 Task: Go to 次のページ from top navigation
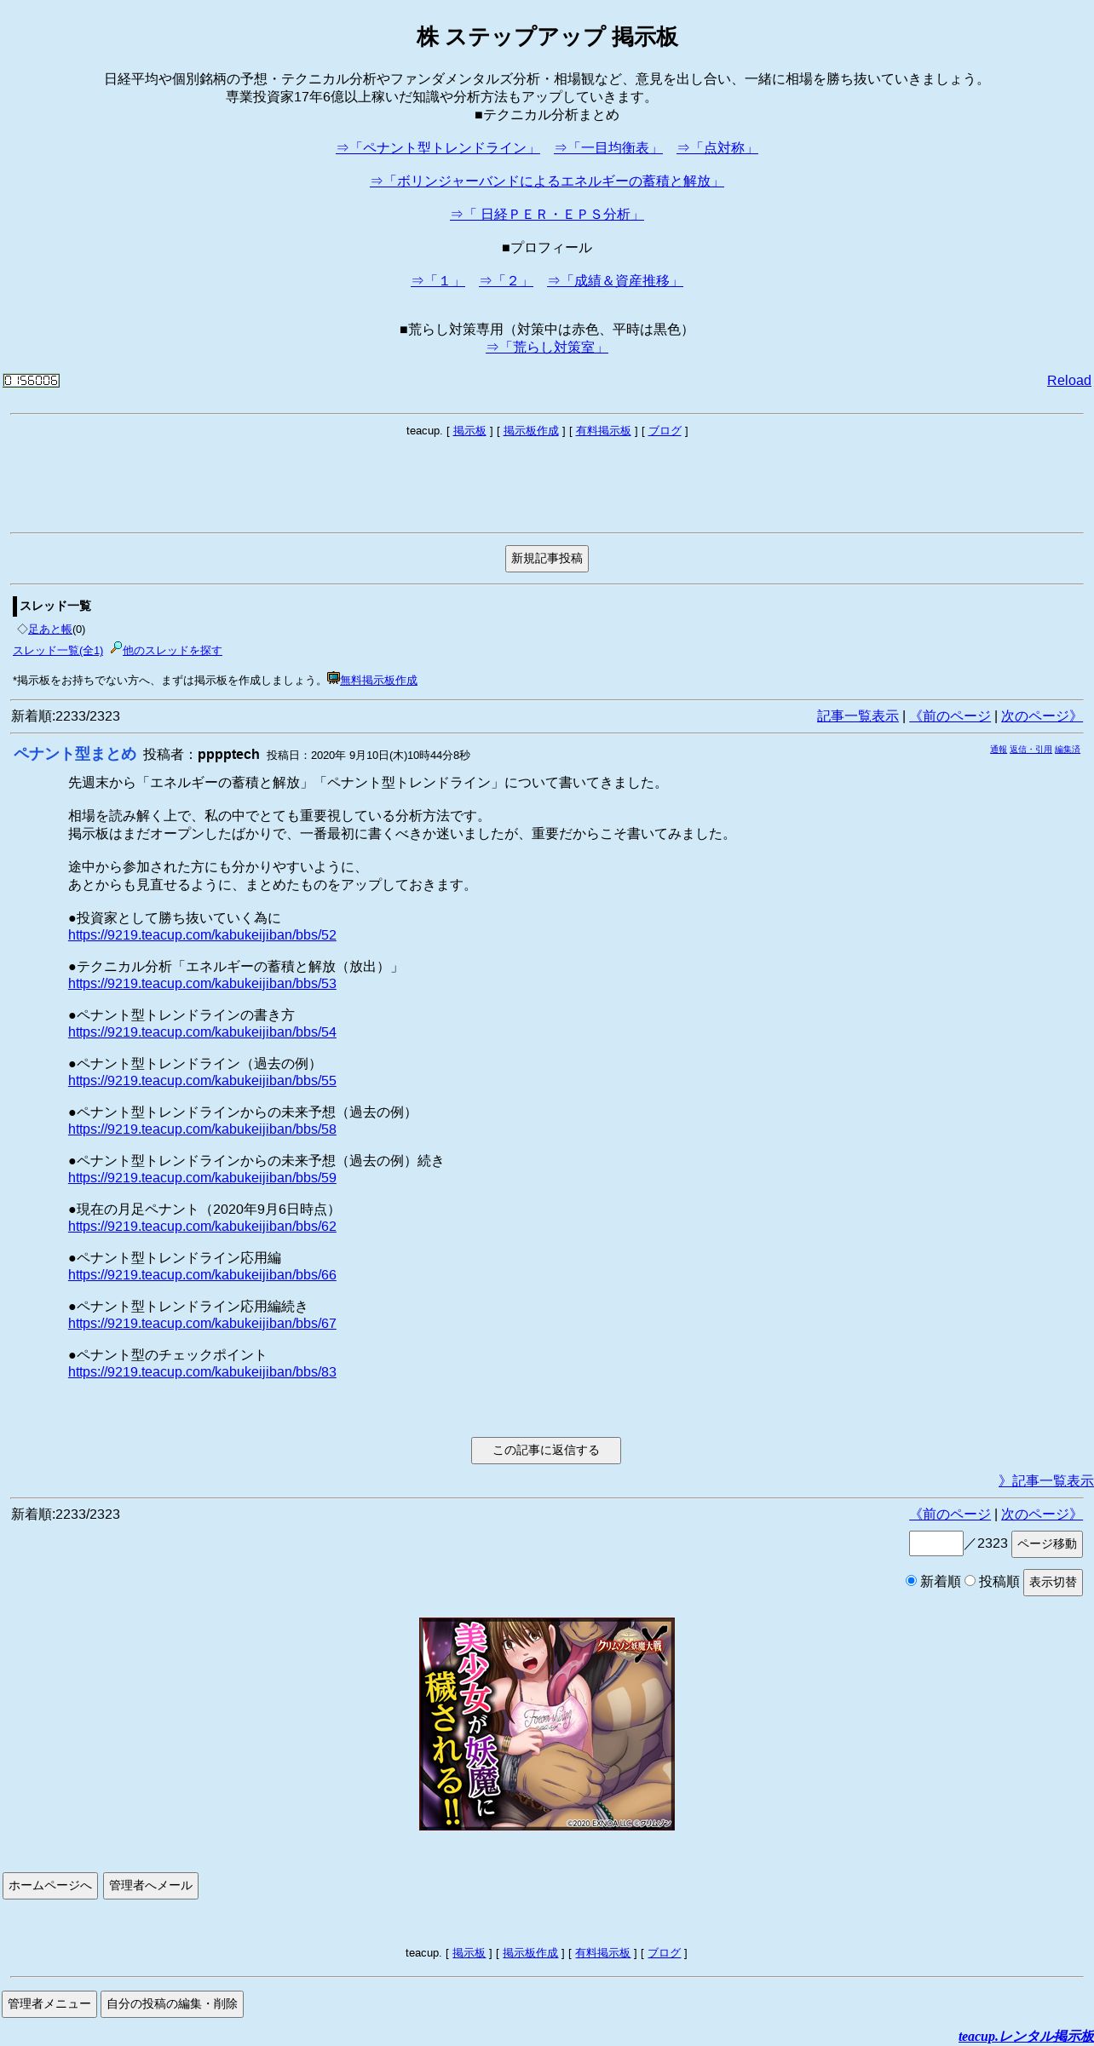pos(1042,716)
